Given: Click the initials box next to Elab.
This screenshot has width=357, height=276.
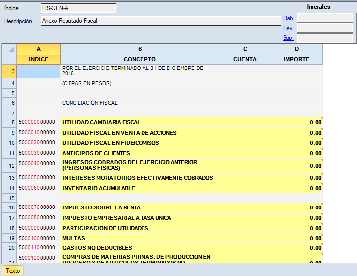Looking at the screenshot, I should (x=325, y=18).
